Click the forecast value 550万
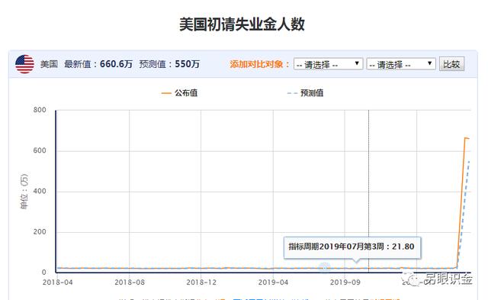 coord(187,64)
